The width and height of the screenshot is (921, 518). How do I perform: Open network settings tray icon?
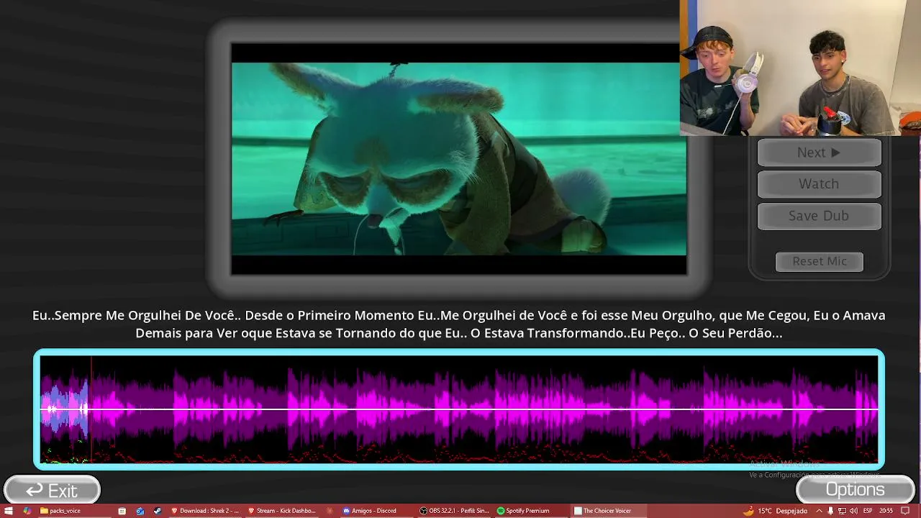(x=842, y=511)
